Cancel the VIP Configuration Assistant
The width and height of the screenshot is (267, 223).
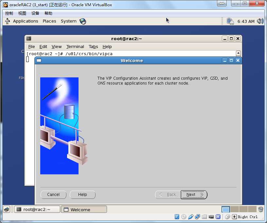[x=53, y=195]
